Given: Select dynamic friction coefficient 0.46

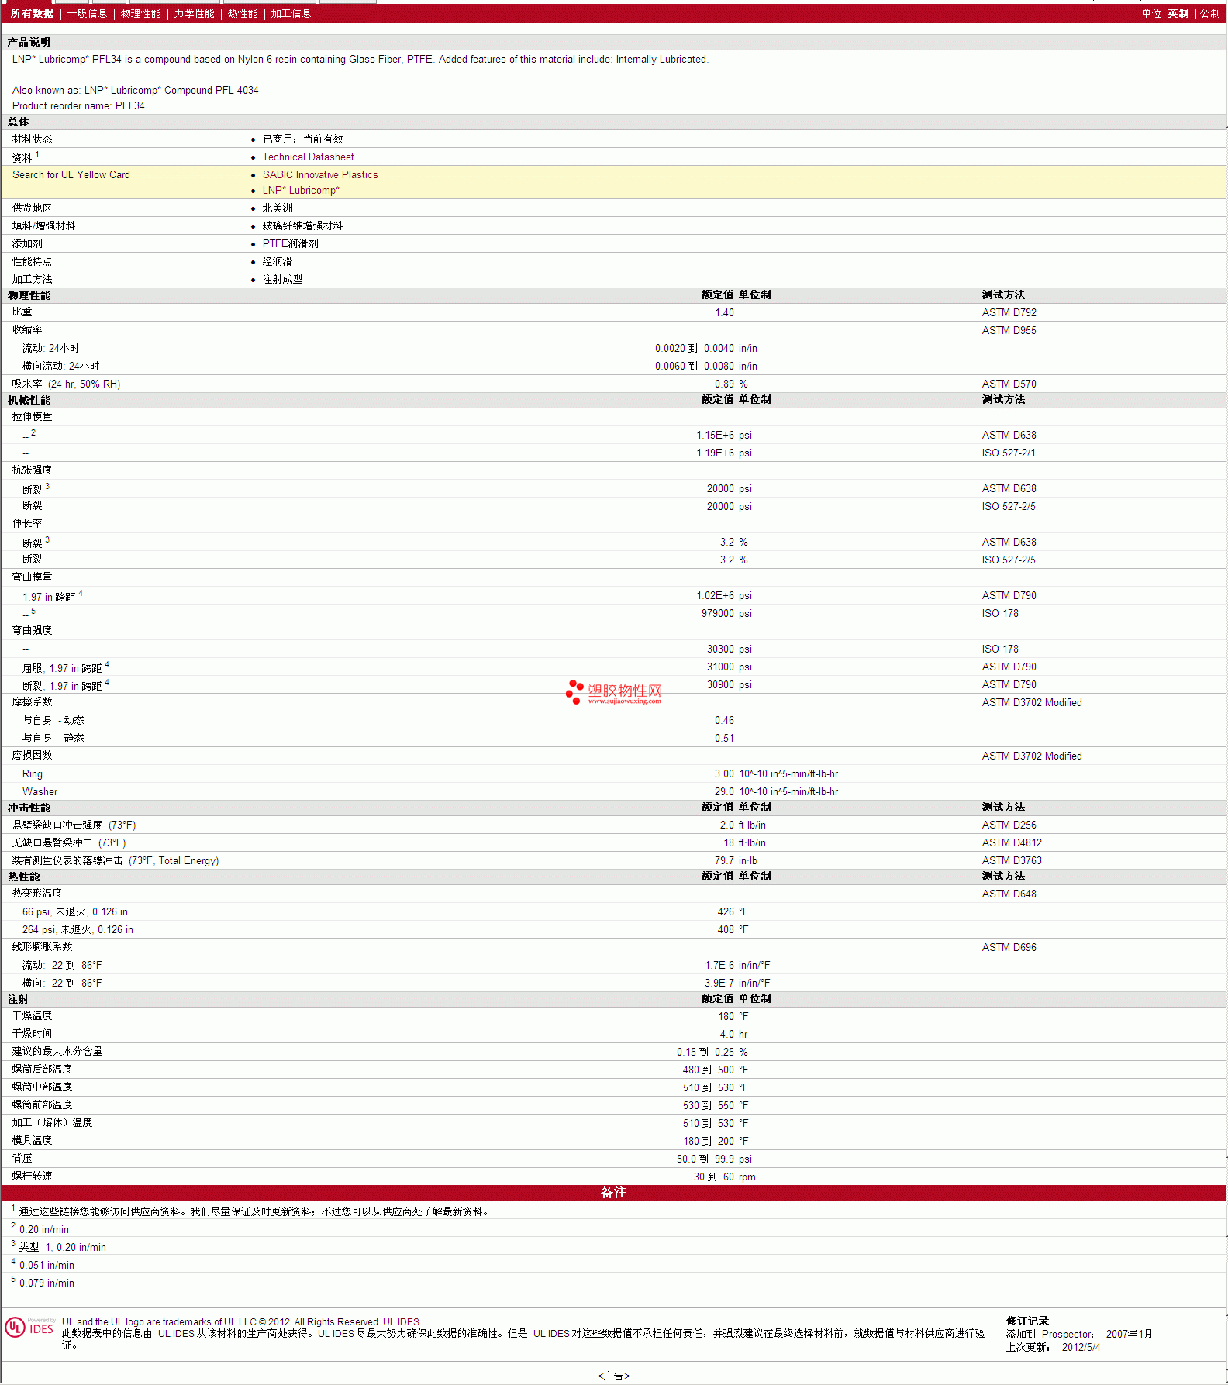Looking at the screenshot, I should coord(724,720).
